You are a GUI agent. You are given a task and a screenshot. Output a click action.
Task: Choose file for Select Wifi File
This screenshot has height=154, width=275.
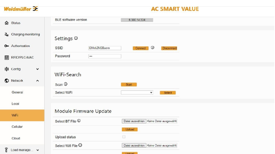134,145
